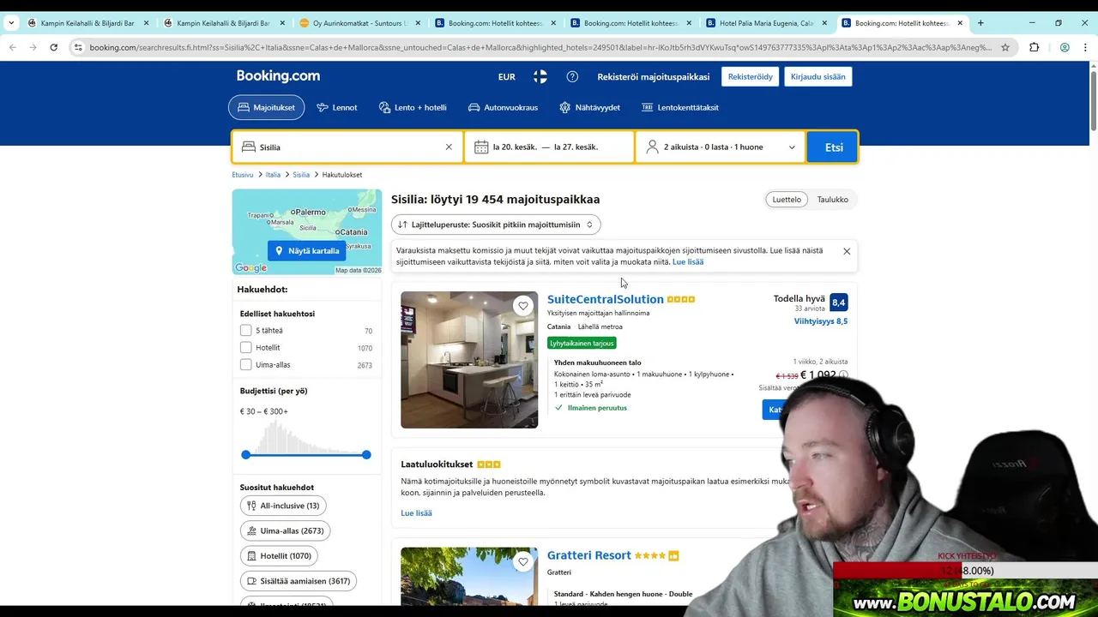Click the Rekisteröidy button

click(751, 77)
